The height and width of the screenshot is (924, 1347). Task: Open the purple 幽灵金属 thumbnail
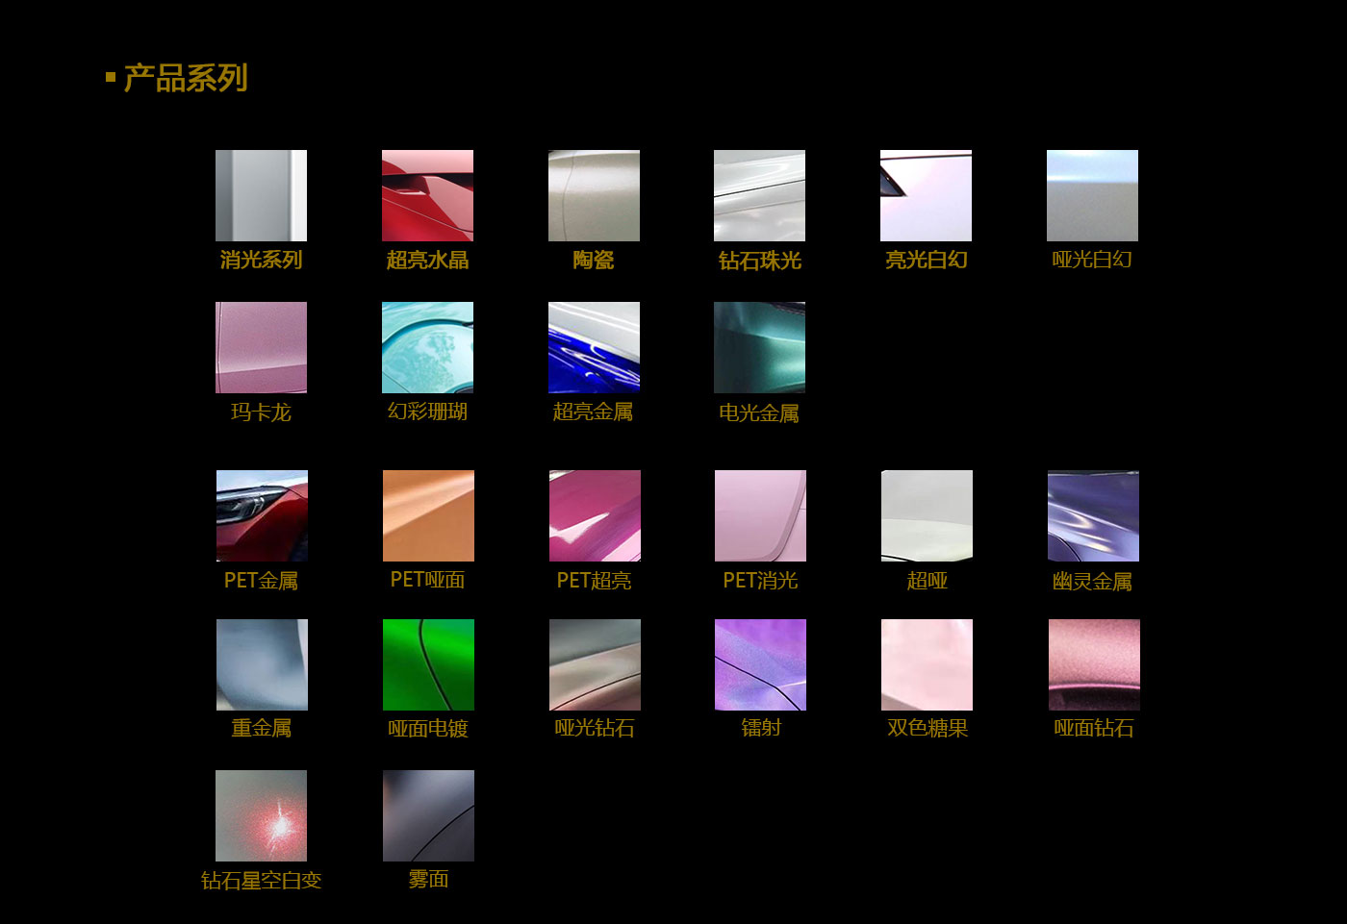pyautogui.click(x=1093, y=515)
